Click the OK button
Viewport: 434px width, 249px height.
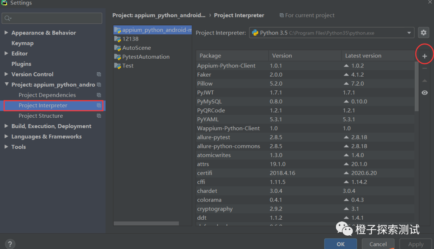340,244
